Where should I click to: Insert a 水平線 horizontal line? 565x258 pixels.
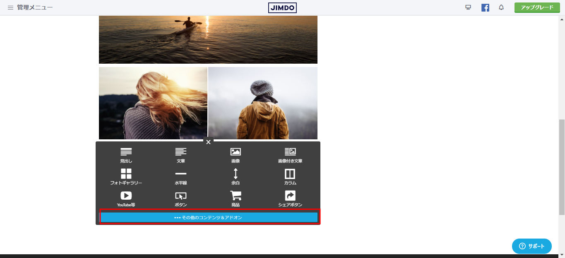181,177
